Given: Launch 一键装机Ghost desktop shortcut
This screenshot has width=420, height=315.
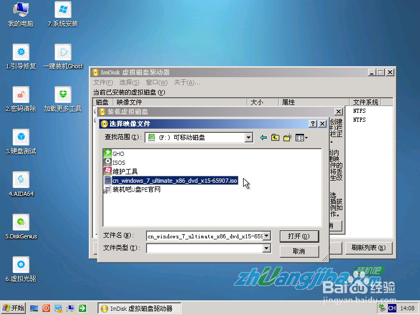Looking at the screenshot, I should pos(63,57).
